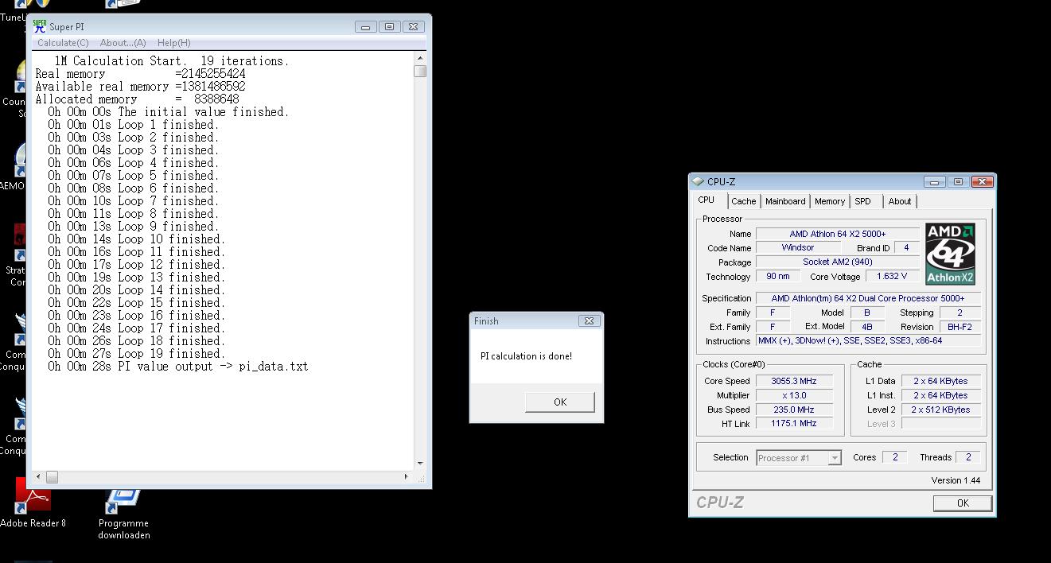Open the Help(H) menu in Super PI
This screenshot has width=1051, height=563.
(x=173, y=43)
